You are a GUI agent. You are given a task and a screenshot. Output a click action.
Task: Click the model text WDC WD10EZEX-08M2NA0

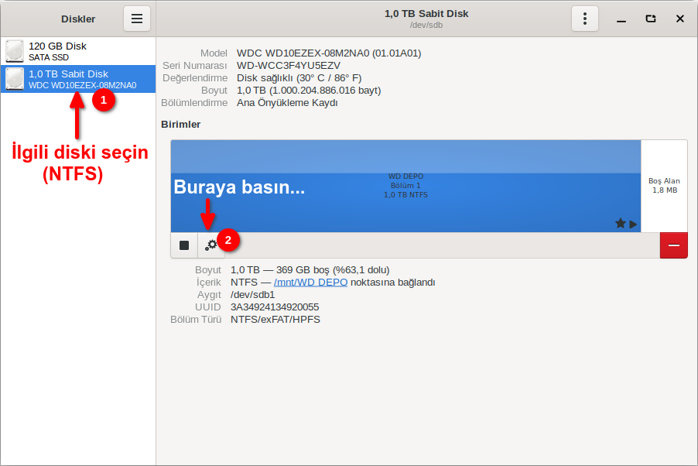(329, 53)
